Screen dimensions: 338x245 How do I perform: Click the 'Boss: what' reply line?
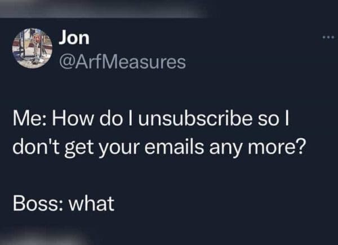(x=63, y=203)
